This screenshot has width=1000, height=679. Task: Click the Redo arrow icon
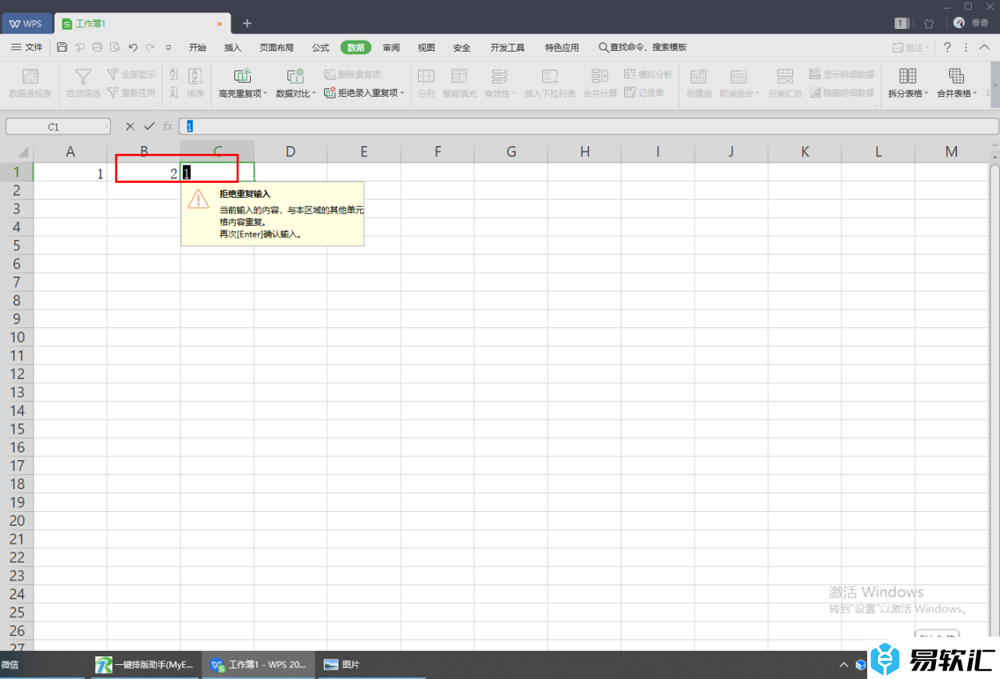click(x=149, y=48)
